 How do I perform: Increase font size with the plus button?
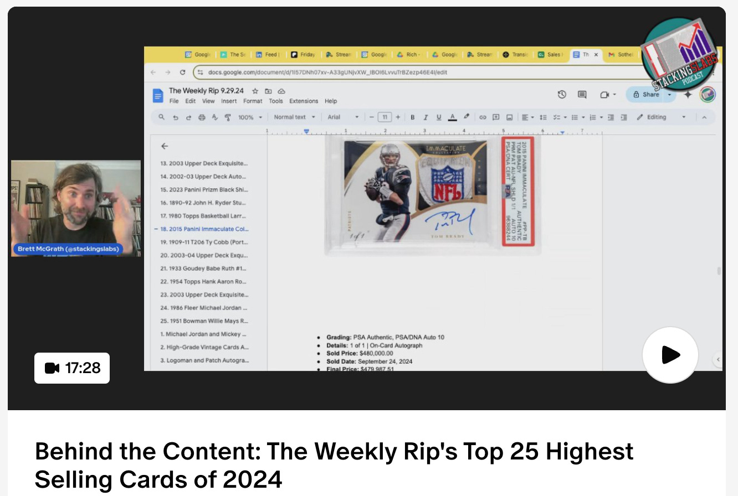coord(397,117)
